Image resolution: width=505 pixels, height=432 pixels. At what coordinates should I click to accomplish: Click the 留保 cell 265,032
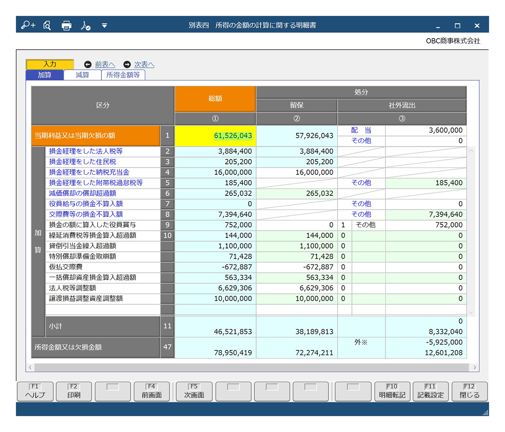click(297, 193)
